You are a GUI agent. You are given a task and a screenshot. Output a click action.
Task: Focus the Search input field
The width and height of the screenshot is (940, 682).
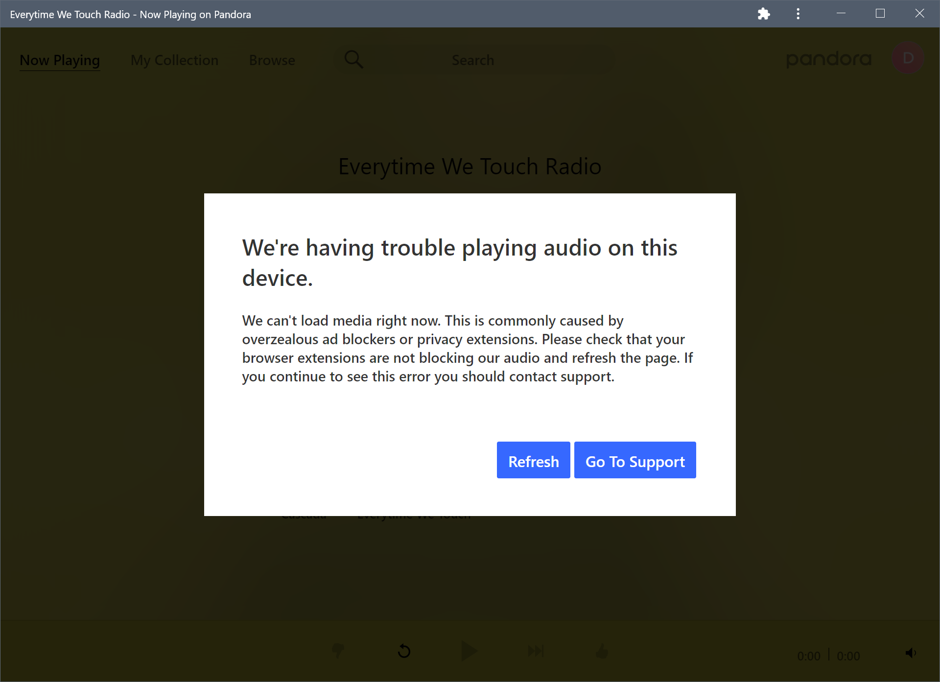[490, 60]
